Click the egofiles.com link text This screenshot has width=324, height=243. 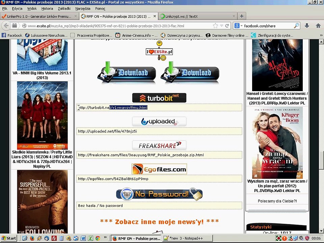point(113,179)
